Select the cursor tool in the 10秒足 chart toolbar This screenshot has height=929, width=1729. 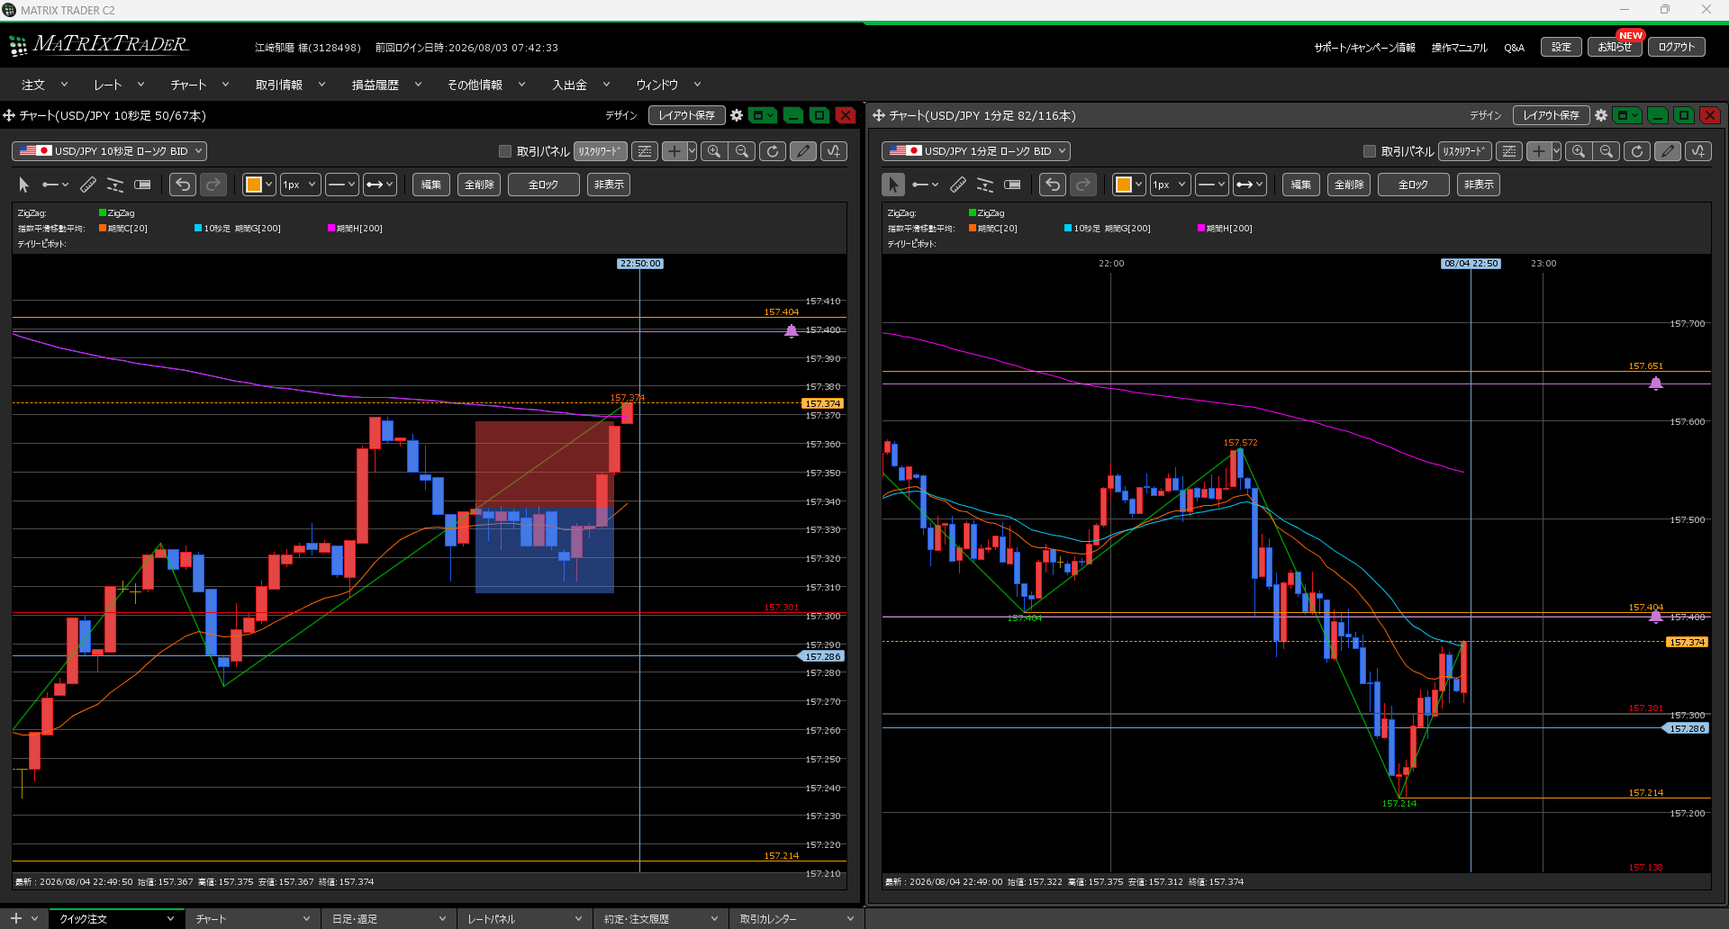[24, 185]
